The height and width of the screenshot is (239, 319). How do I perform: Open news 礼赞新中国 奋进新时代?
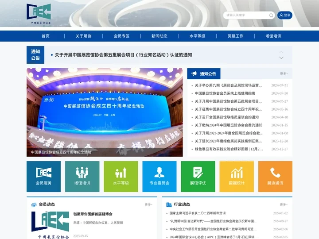(213, 221)
